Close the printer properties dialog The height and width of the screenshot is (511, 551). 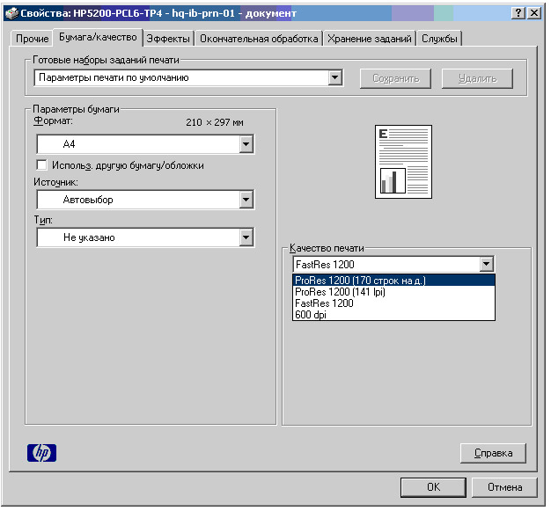click(x=534, y=13)
